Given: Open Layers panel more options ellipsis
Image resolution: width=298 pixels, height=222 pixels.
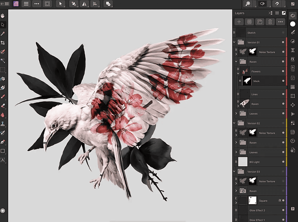Looking at the screenshot, I should (281, 22).
